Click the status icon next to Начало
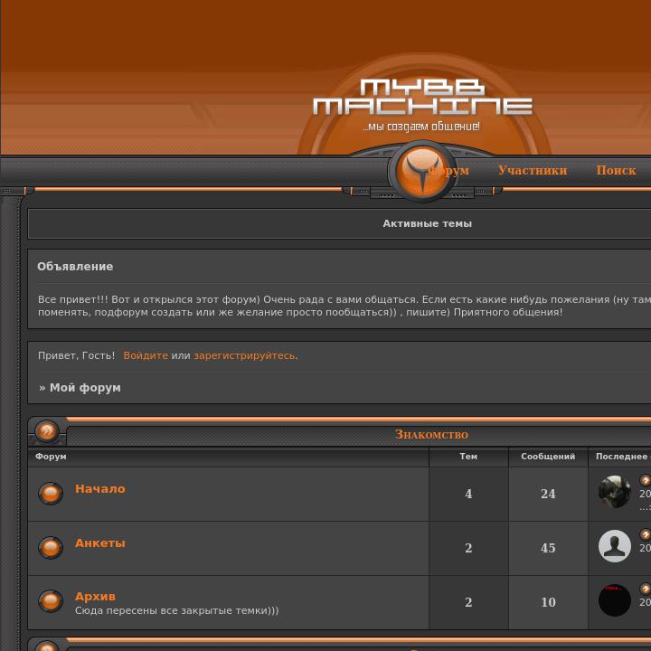The height and width of the screenshot is (651, 651). 51,494
